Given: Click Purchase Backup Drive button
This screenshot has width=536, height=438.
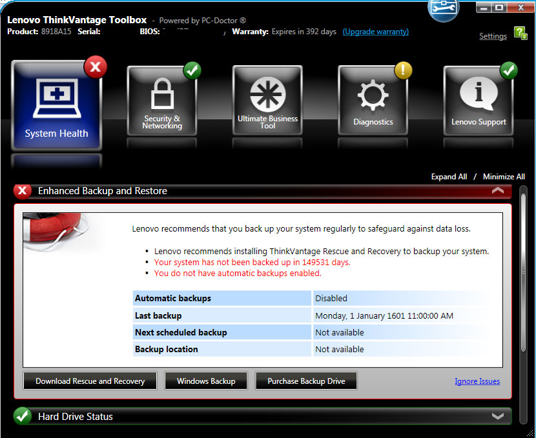Looking at the screenshot, I should click(x=306, y=381).
